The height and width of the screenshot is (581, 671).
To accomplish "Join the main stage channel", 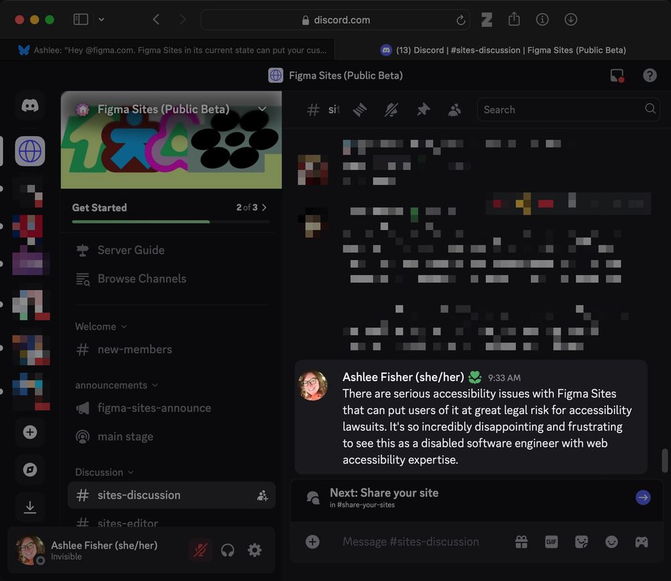I will pyautogui.click(x=171, y=436).
